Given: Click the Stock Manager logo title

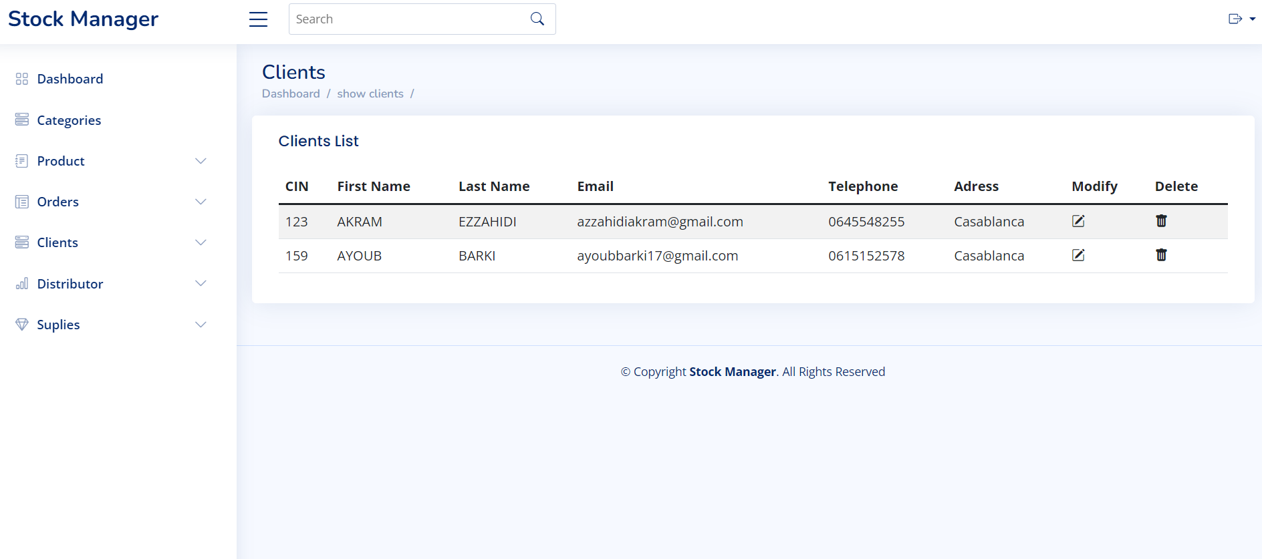Looking at the screenshot, I should click(x=83, y=19).
